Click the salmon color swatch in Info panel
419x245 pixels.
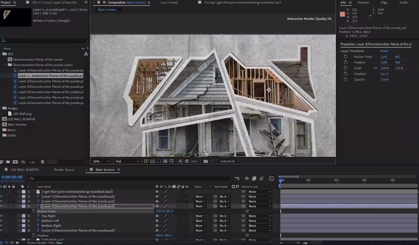pyautogui.click(x=342, y=14)
